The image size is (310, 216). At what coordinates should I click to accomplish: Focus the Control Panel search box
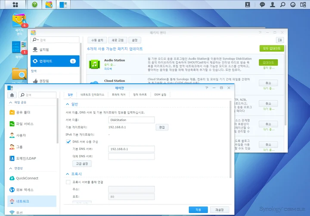[x=37, y=95]
